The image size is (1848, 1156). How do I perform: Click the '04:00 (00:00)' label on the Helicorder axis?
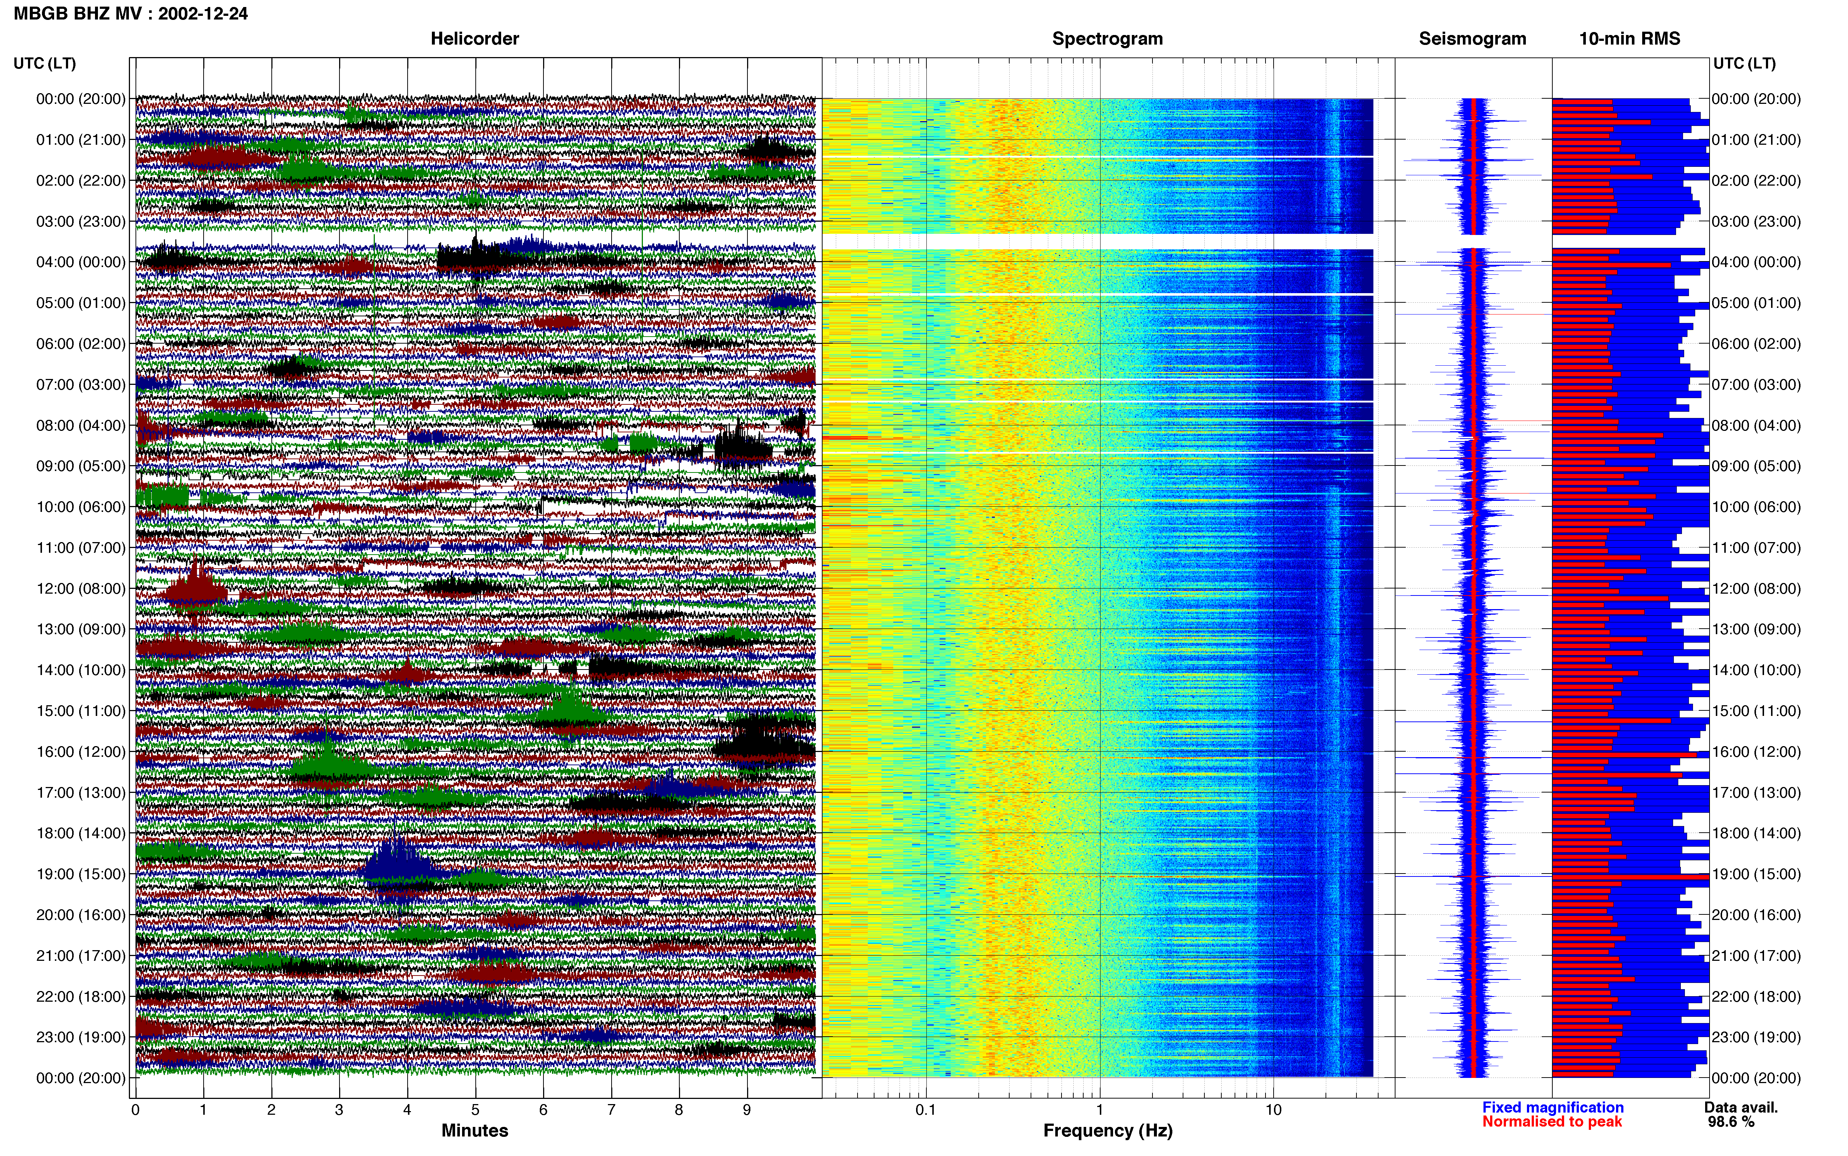(81, 262)
